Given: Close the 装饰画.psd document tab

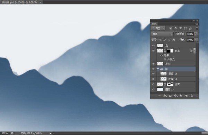Looking at the screenshot, I should (41, 2).
